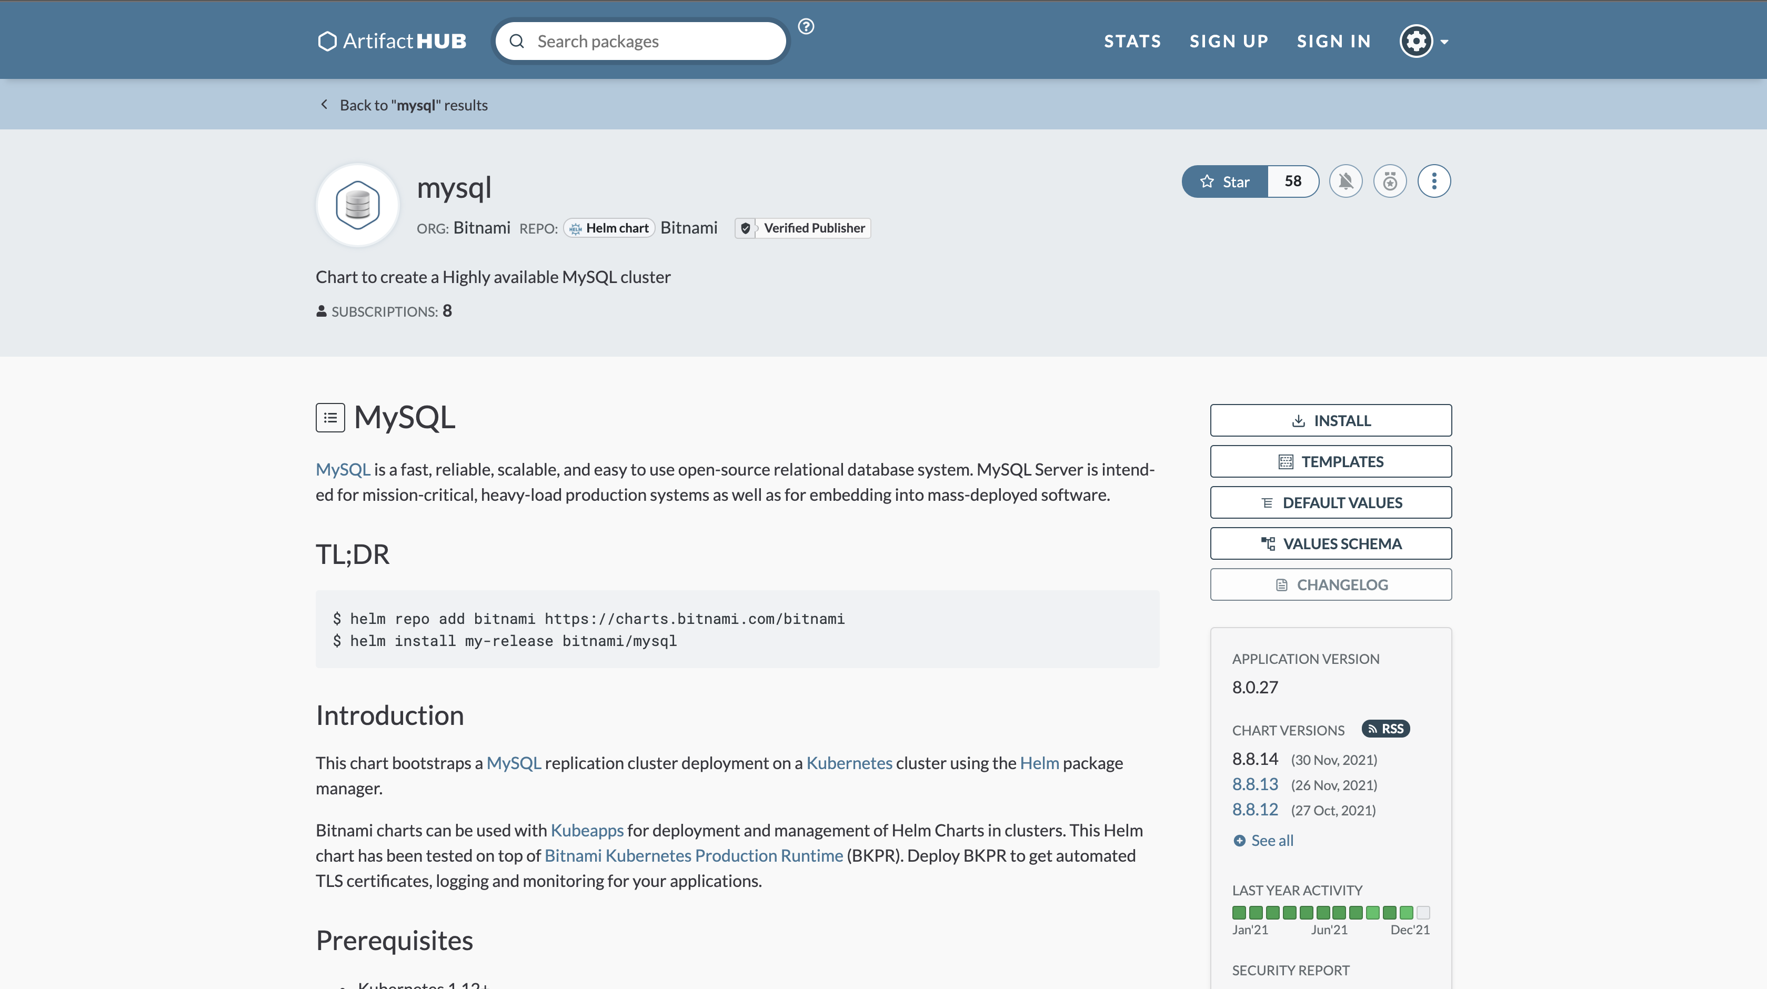The height and width of the screenshot is (989, 1767).
Task: Click the Verified Publisher badge
Action: [x=802, y=228]
